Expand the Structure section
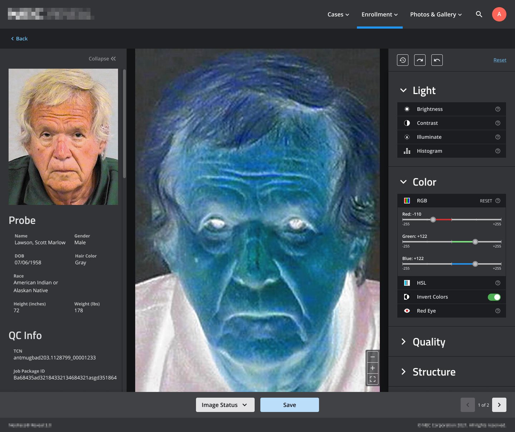 pyautogui.click(x=403, y=372)
